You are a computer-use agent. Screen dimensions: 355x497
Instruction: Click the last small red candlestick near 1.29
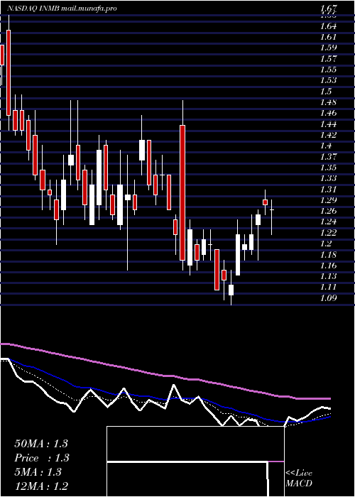(x=266, y=202)
